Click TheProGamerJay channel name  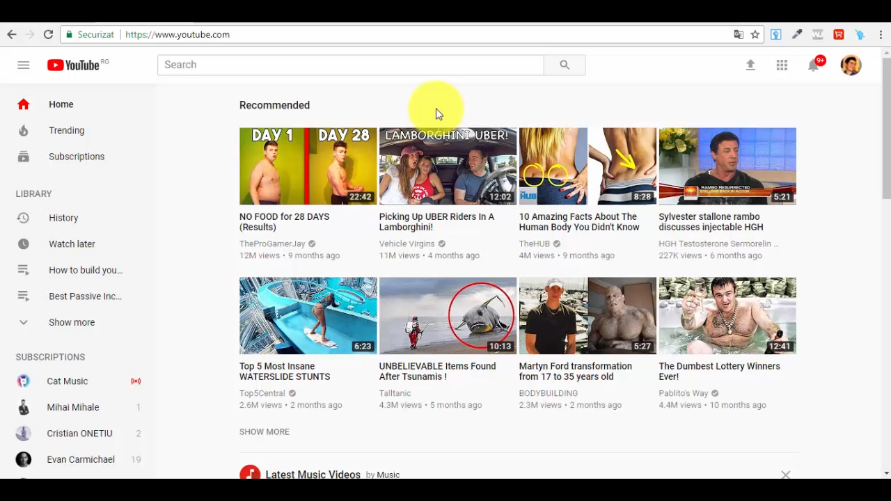pos(272,244)
